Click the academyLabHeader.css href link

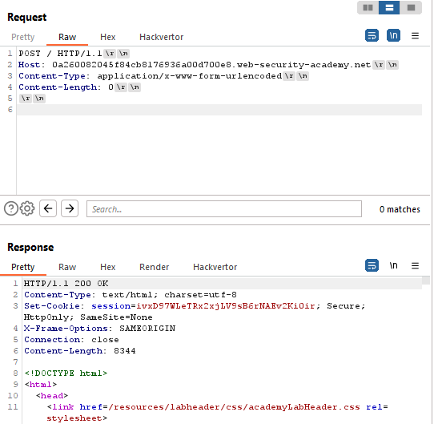coord(234,407)
